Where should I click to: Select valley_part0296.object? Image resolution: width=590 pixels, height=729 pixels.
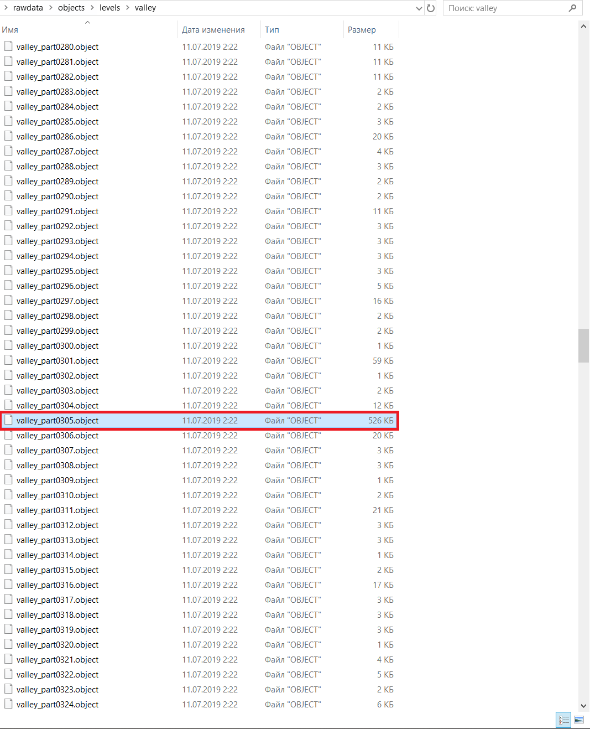pyautogui.click(x=58, y=286)
